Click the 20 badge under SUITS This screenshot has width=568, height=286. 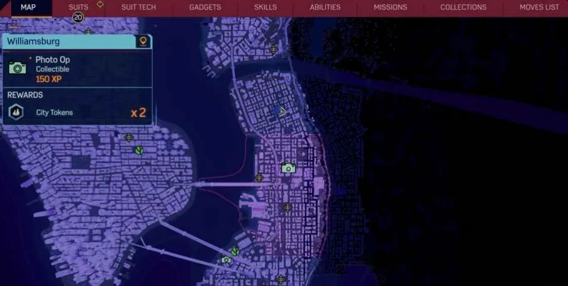tap(78, 18)
